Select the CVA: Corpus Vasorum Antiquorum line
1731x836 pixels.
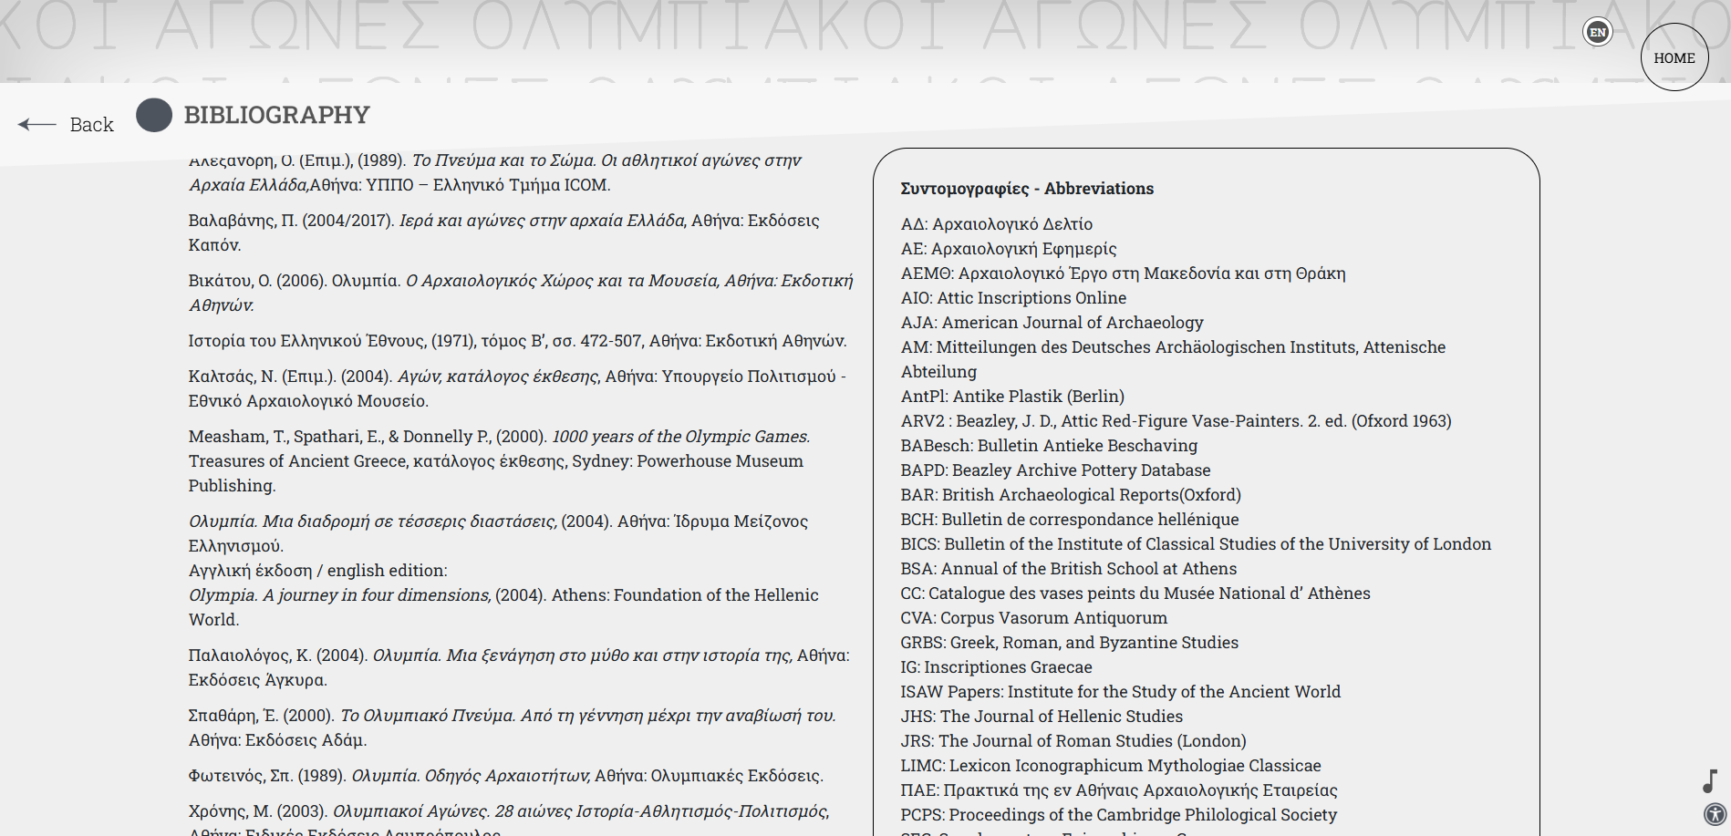(1033, 618)
